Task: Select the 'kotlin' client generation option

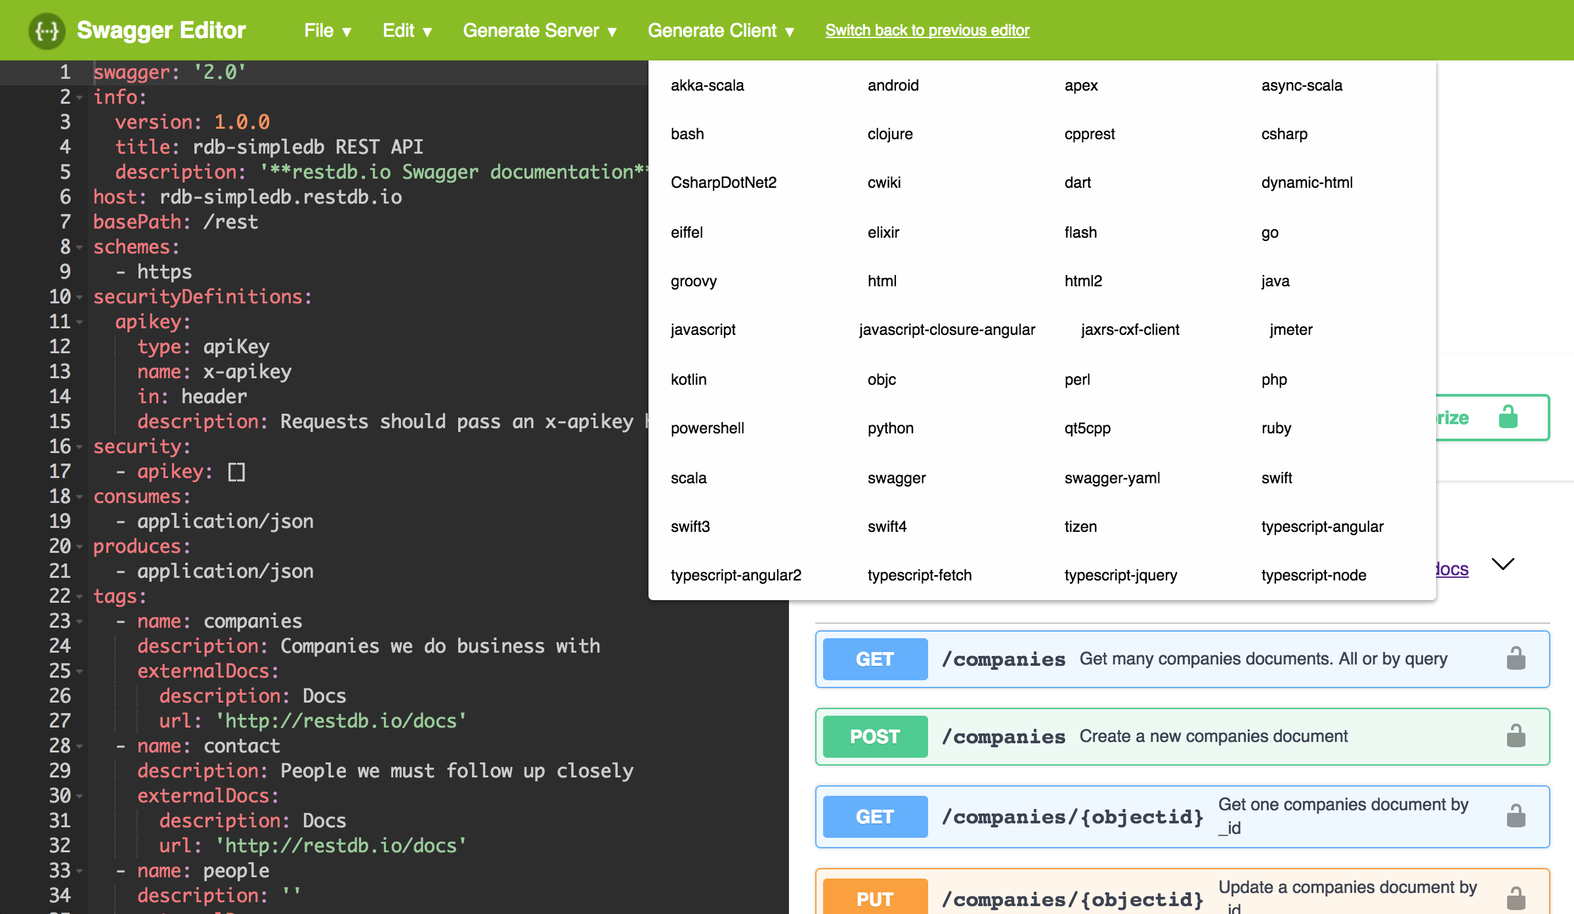Action: [x=687, y=379]
